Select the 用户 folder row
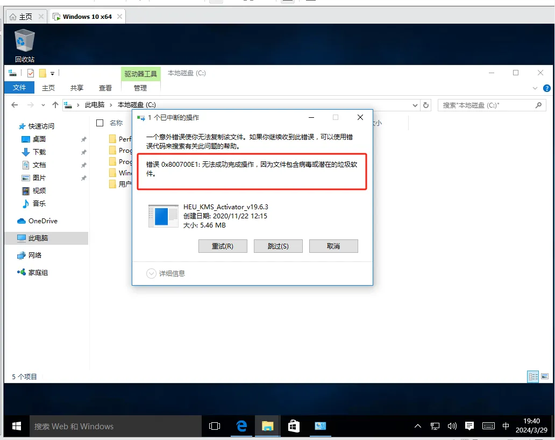The height and width of the screenshot is (440, 555). tap(120, 184)
